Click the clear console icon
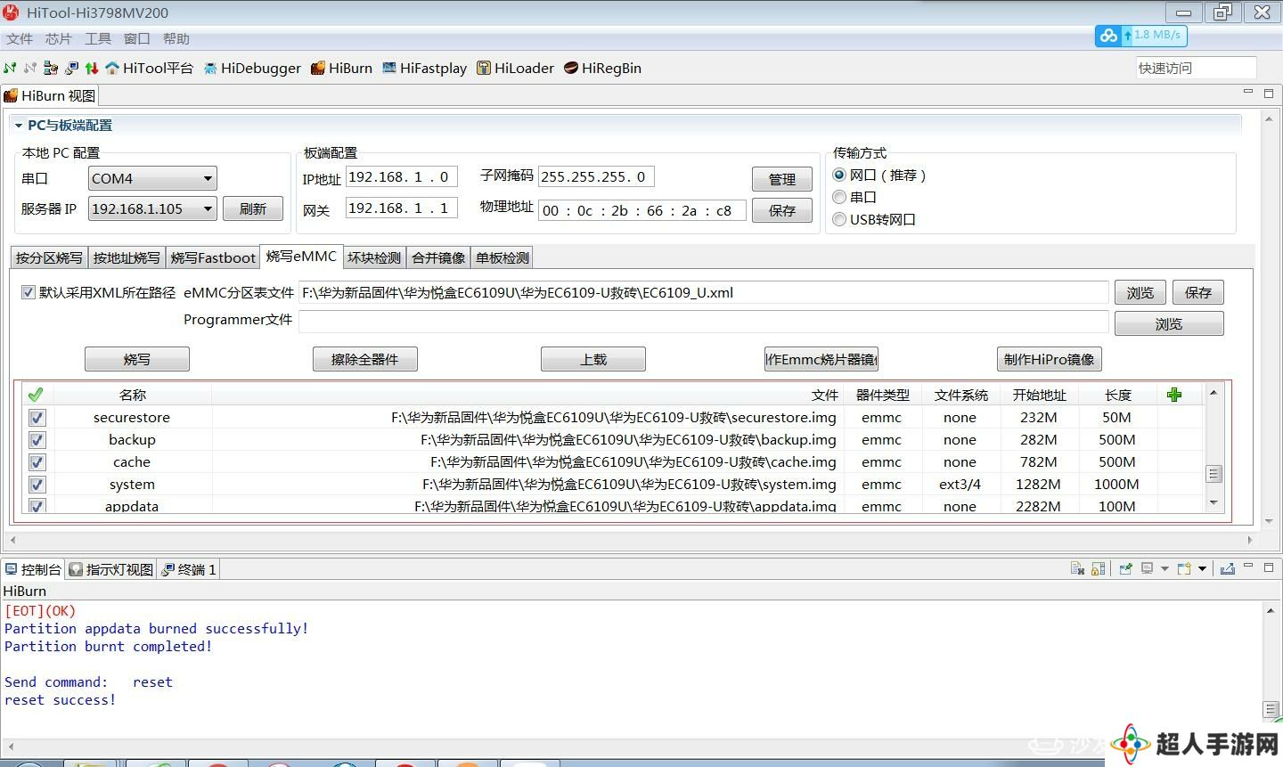 [1077, 568]
